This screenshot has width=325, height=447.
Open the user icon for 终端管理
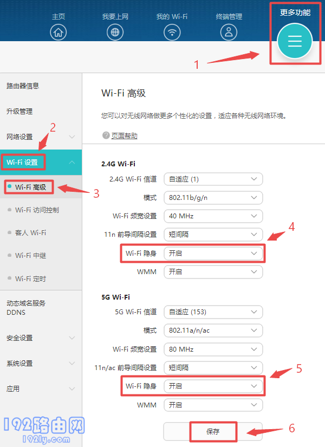click(x=229, y=32)
